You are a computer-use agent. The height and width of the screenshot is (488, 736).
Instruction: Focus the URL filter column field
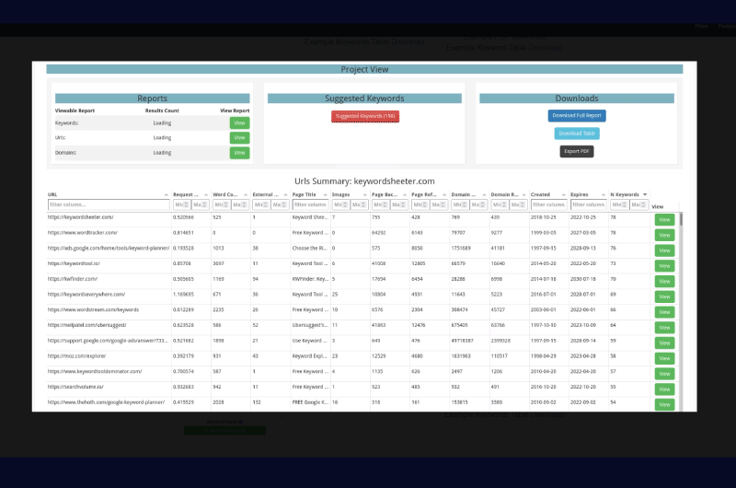[x=109, y=204]
